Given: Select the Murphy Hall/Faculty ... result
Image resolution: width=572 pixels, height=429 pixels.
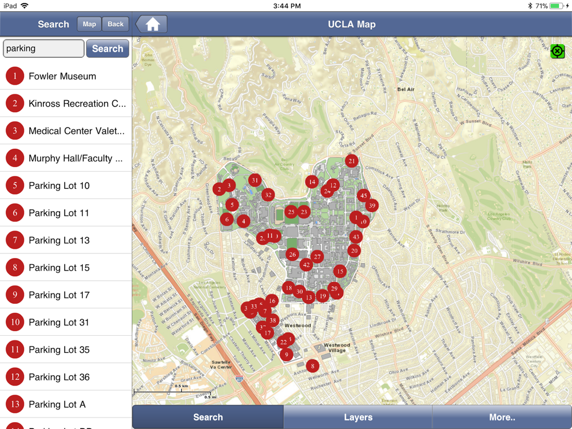Looking at the screenshot, I should pos(66,158).
